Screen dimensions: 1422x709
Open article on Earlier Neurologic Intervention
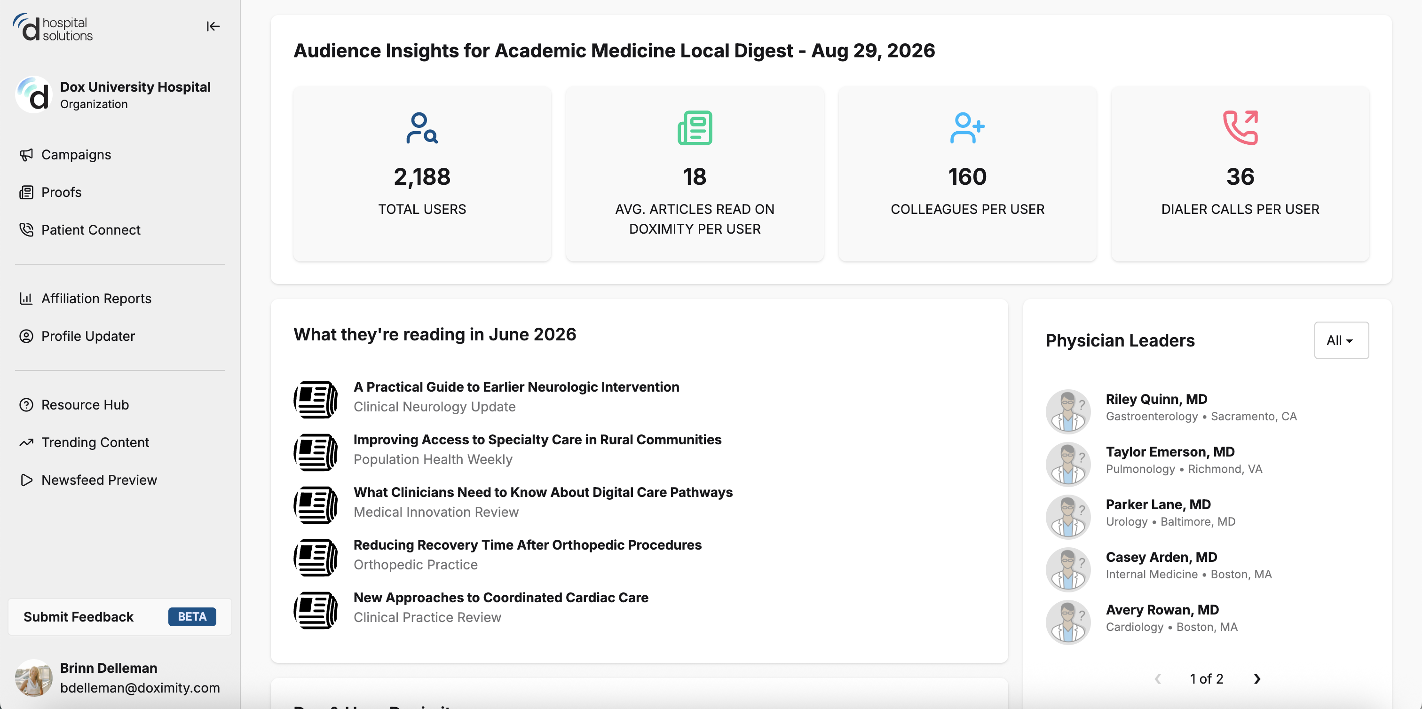tap(516, 387)
